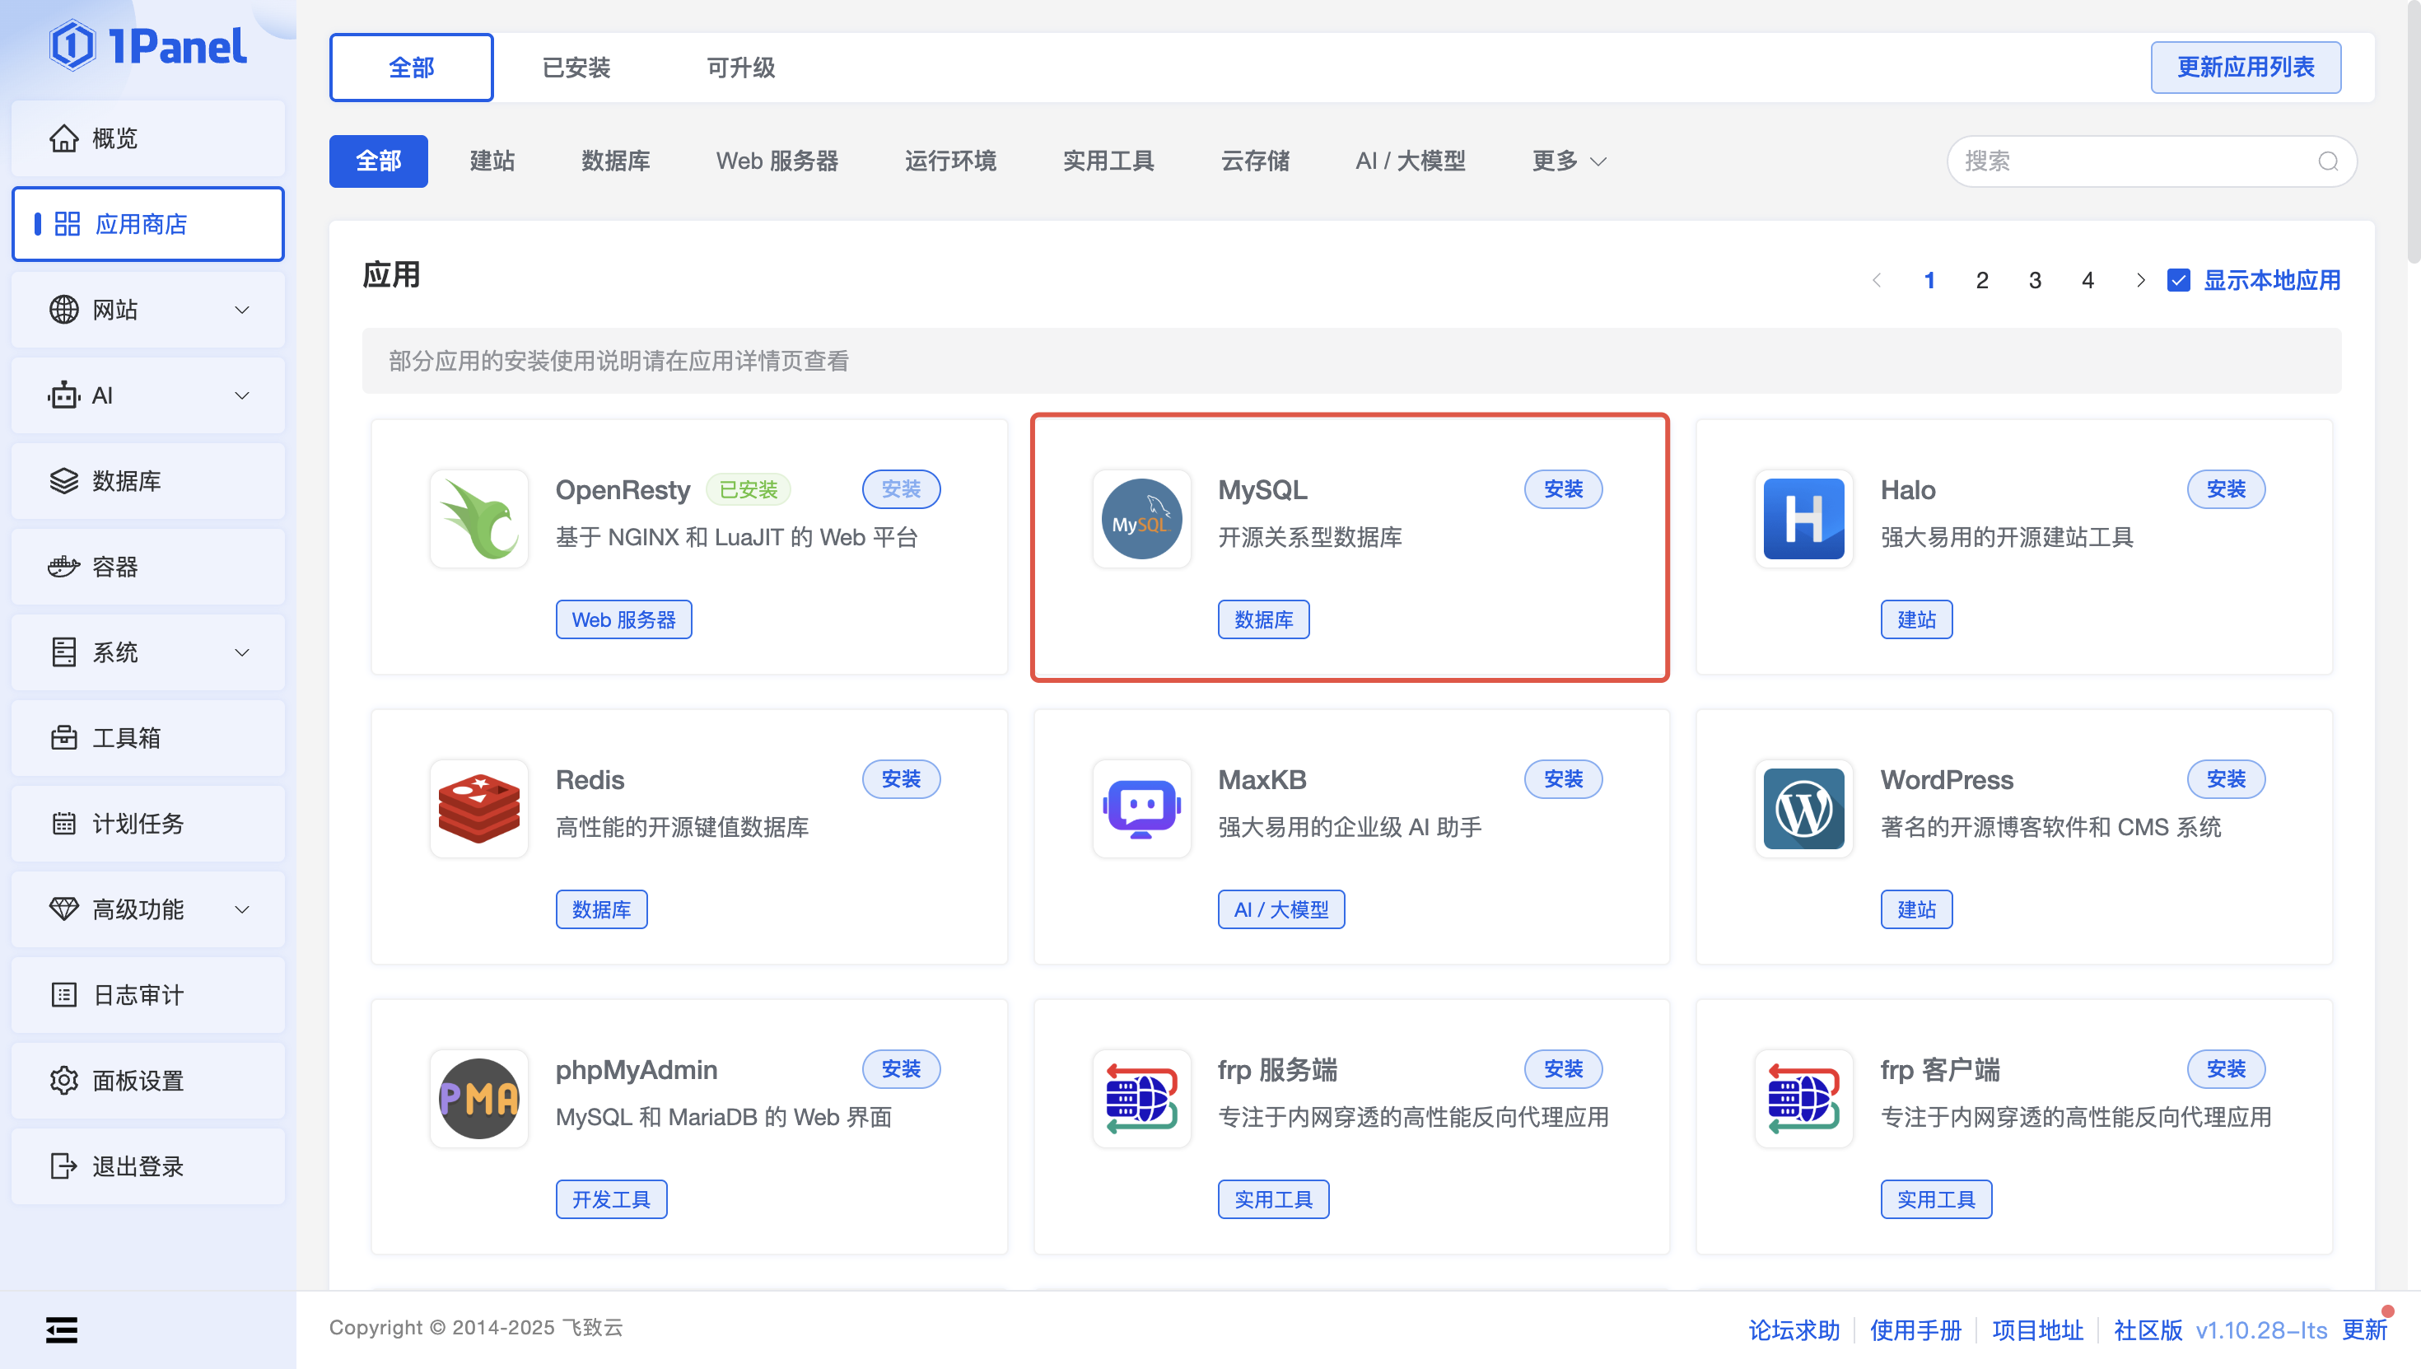Screen dimensions: 2421x1369
Task: Open the frp 客户端 app icon
Action: (1803, 1098)
